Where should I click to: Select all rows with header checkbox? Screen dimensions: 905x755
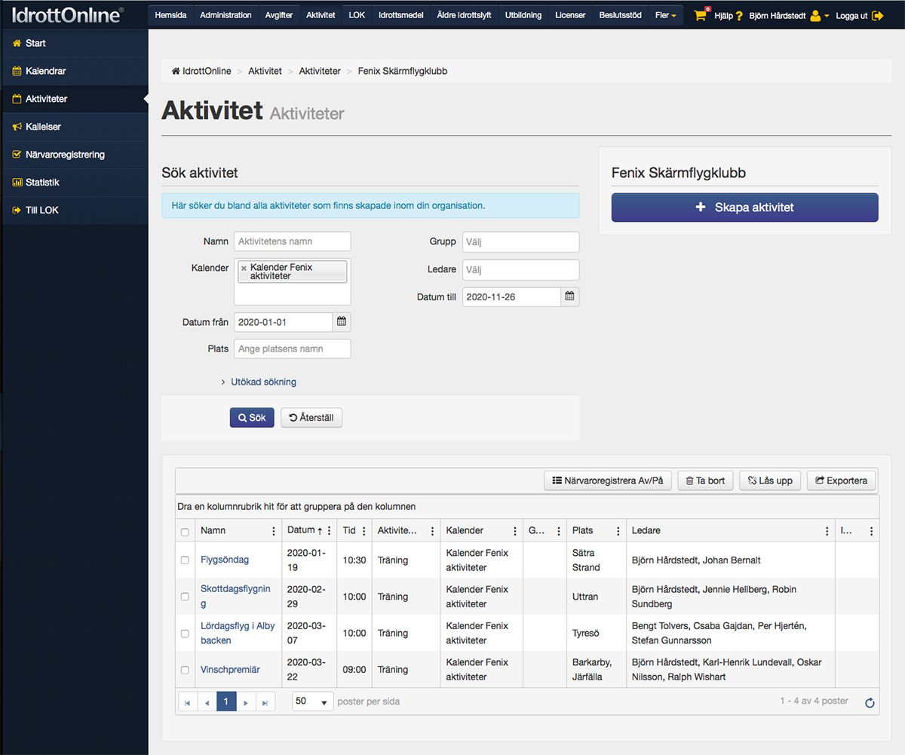[185, 532]
